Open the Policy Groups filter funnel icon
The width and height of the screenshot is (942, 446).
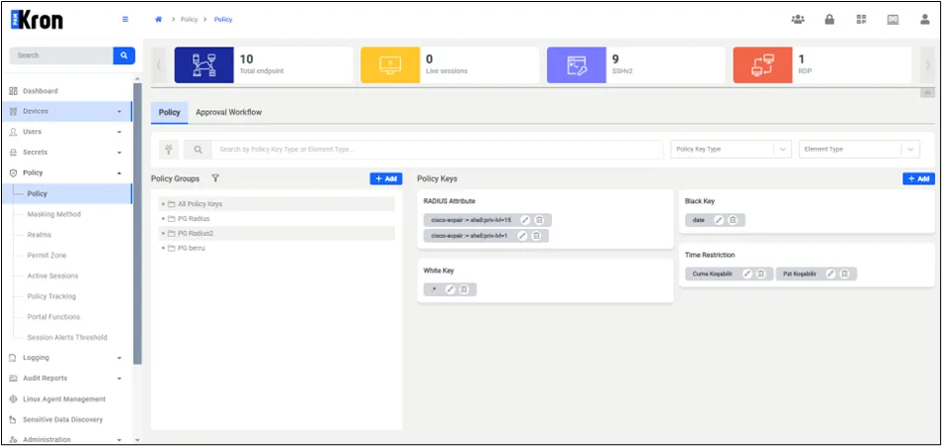215,178
